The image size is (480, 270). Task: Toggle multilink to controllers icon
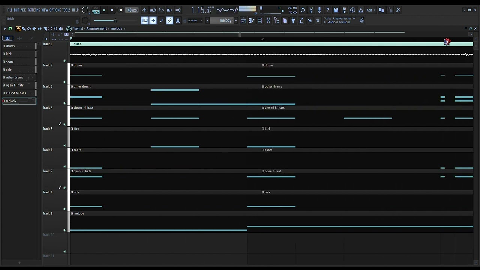click(169, 20)
